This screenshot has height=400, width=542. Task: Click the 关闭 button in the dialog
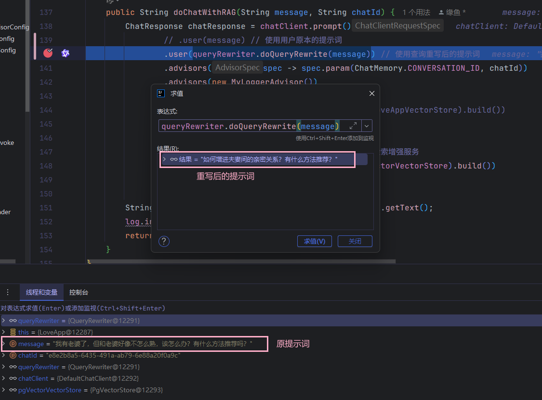point(355,241)
